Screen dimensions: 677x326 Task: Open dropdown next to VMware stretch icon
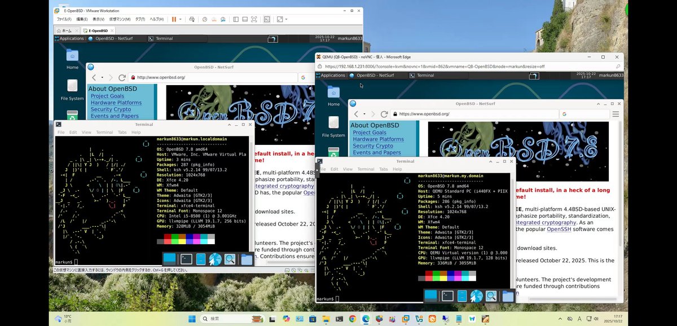pos(286,19)
